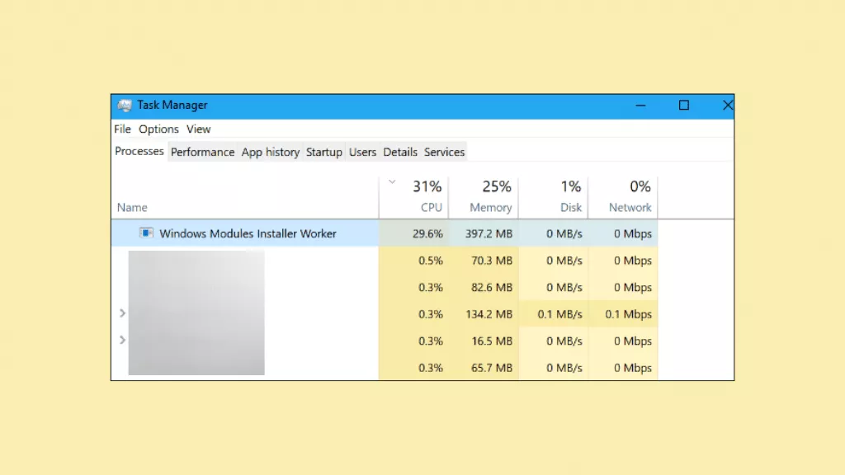Click the 397.2 MB memory value
The height and width of the screenshot is (475, 845).
tap(489, 233)
